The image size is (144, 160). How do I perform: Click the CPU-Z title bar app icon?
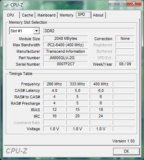[x=6, y=5]
